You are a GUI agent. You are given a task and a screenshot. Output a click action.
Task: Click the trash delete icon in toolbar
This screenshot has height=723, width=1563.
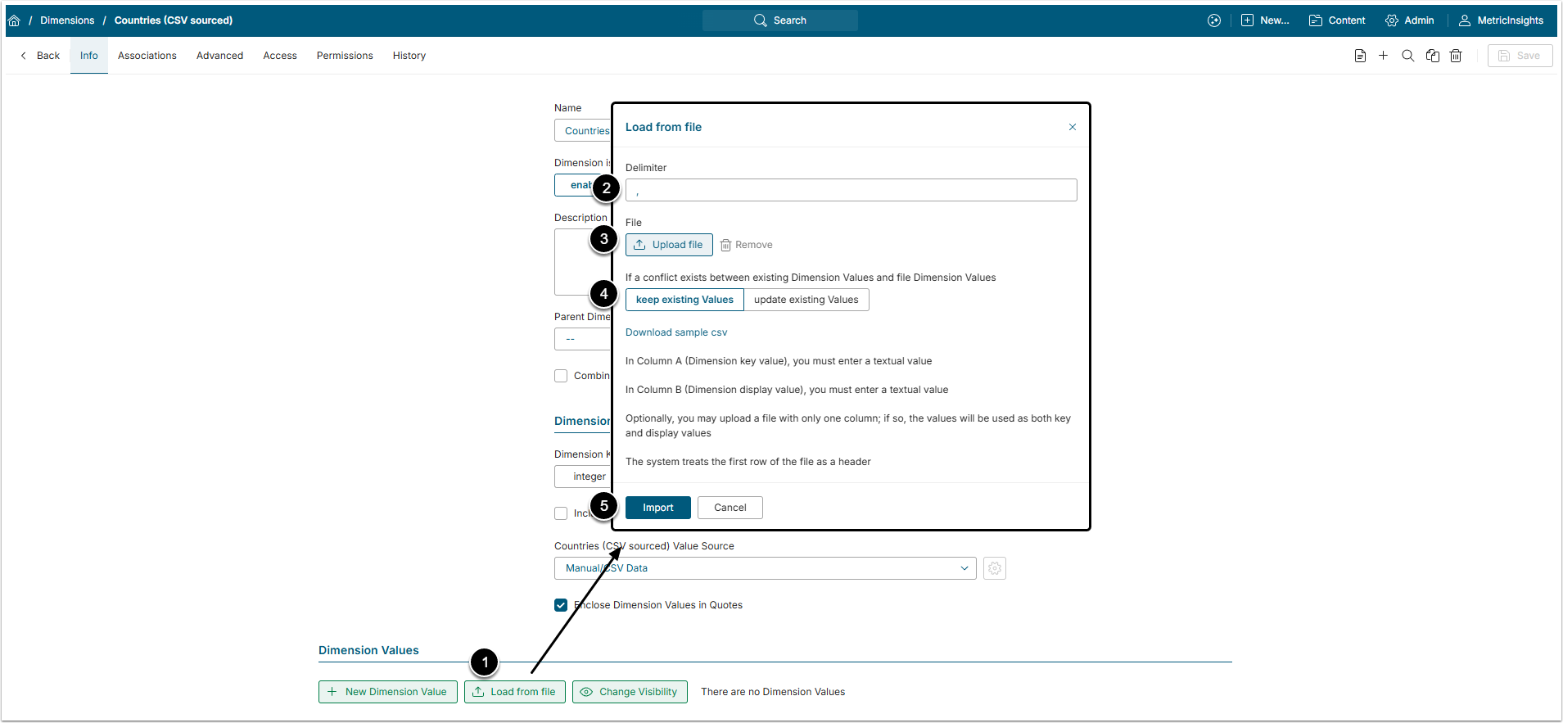[1456, 56]
